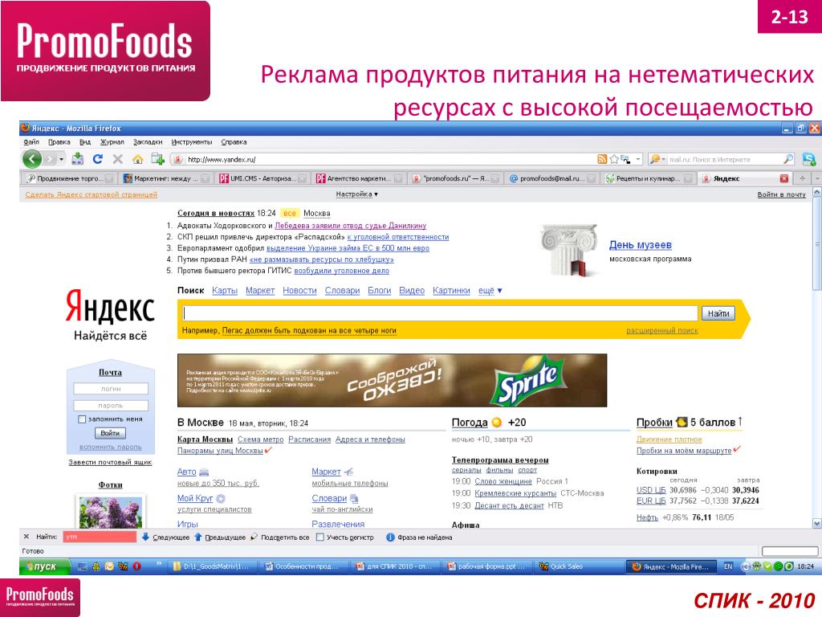Click the Opera icon in quick launch
Screen dimensions: 822x617
pyautogui.click(x=136, y=566)
